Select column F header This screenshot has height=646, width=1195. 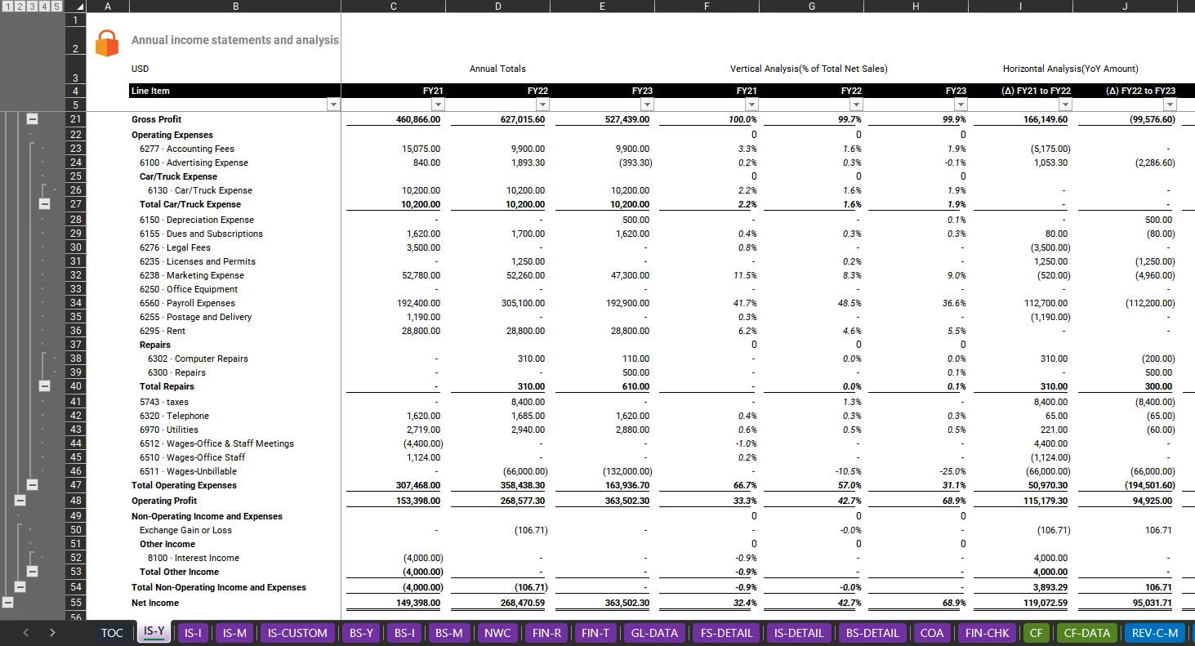[x=707, y=6]
